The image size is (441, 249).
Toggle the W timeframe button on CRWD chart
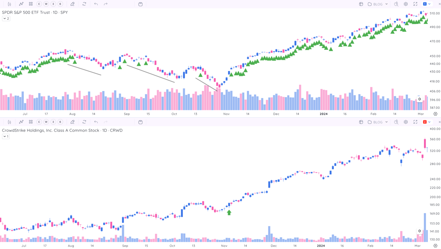[46, 122]
